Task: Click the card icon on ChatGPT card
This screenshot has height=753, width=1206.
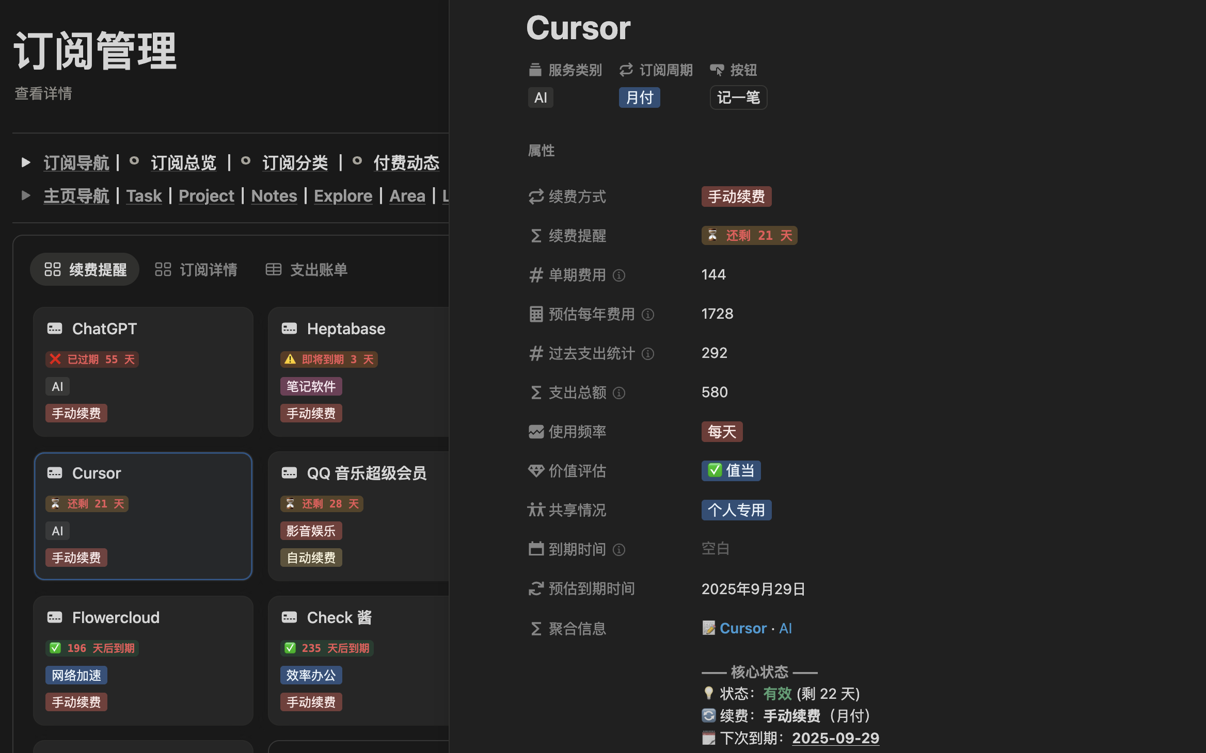Action: click(55, 329)
